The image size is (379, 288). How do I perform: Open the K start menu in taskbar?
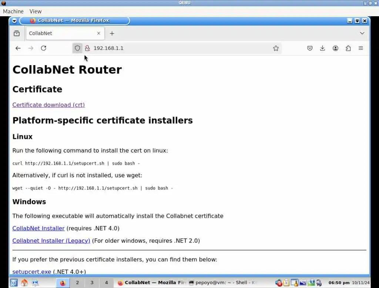(x=14, y=282)
